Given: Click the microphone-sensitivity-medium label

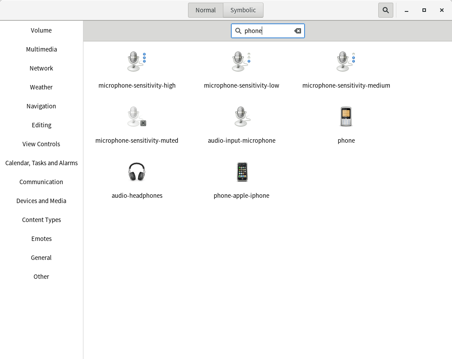Looking at the screenshot, I should coord(346,86).
